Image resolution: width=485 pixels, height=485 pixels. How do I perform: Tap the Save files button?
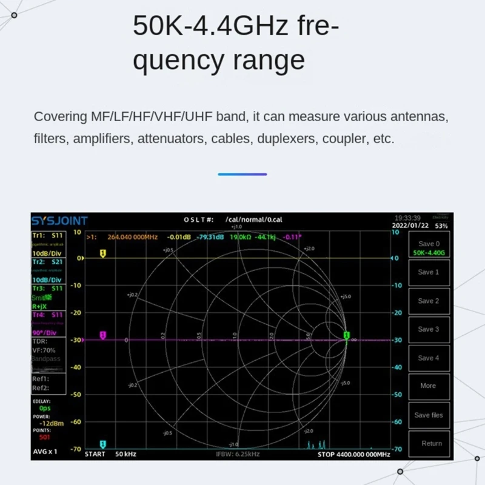point(429,415)
